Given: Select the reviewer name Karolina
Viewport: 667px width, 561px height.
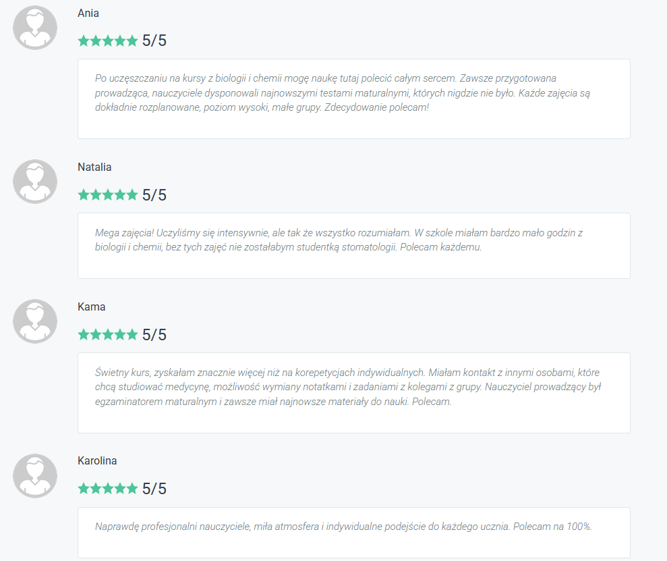Looking at the screenshot, I should coord(97,461).
